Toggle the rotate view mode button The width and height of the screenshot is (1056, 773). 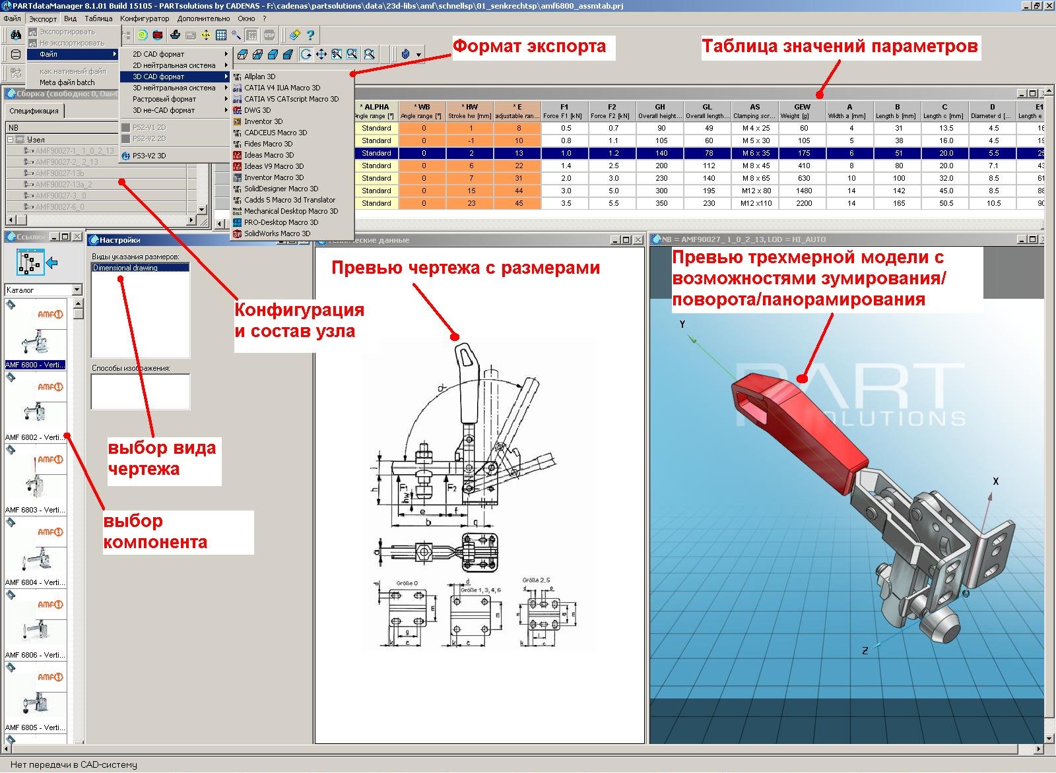(306, 54)
